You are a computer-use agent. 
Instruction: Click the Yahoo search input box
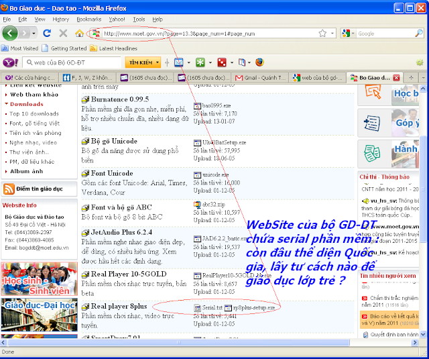pyautogui.click(x=72, y=62)
